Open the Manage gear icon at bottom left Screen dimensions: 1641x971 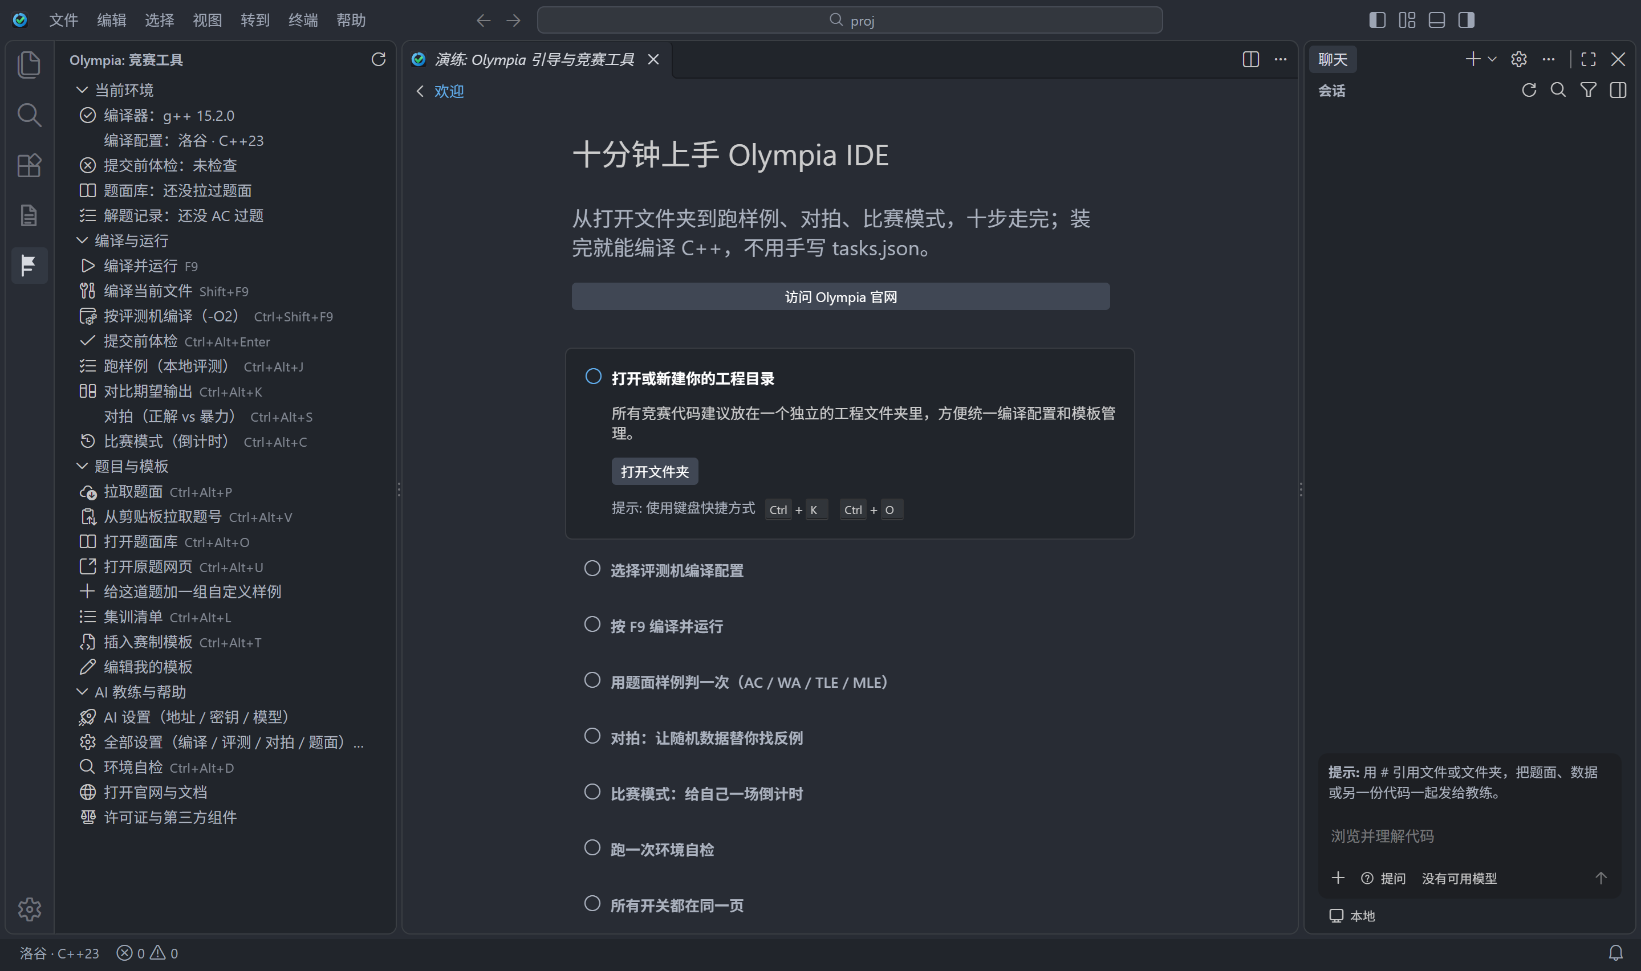[29, 909]
